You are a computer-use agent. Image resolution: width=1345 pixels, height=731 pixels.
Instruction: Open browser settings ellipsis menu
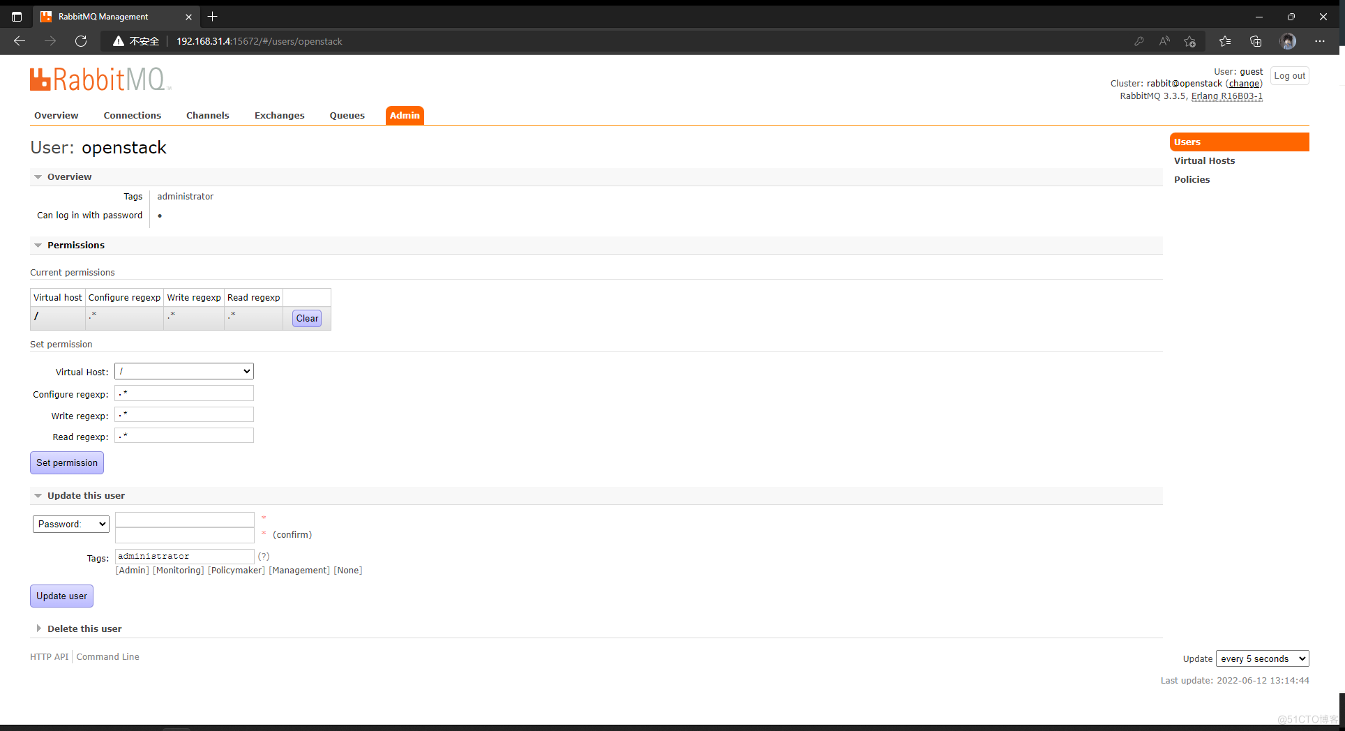pos(1320,41)
